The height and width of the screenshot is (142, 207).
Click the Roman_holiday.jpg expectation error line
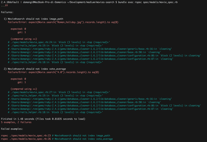click(x=63, y=22)
